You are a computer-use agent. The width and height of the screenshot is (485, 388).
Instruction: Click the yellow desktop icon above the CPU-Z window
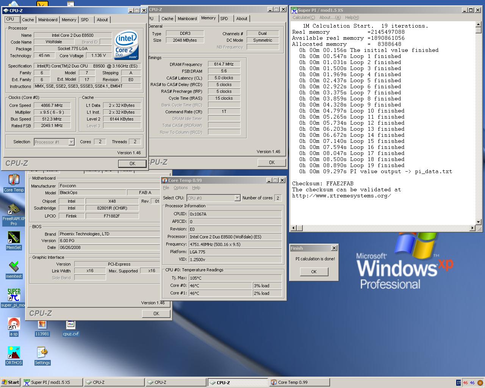tap(42, 4)
